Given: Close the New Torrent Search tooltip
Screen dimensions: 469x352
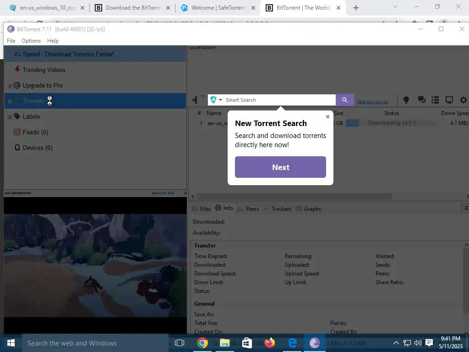Looking at the screenshot, I should 327,116.
